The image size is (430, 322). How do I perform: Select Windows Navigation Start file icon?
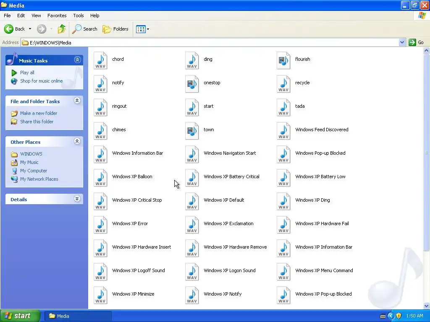(x=192, y=154)
